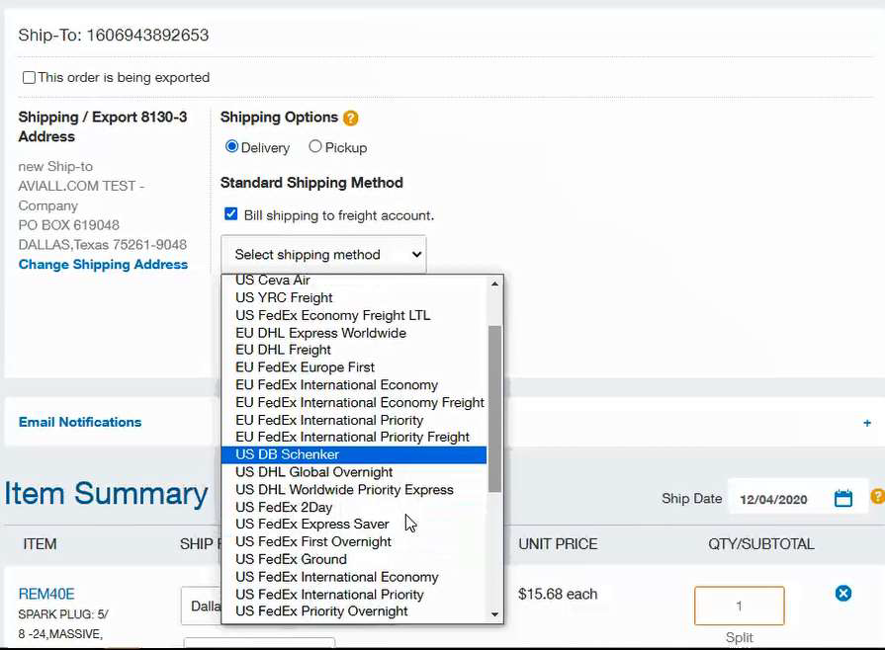Click the help icon beside Ship Date

click(x=876, y=497)
